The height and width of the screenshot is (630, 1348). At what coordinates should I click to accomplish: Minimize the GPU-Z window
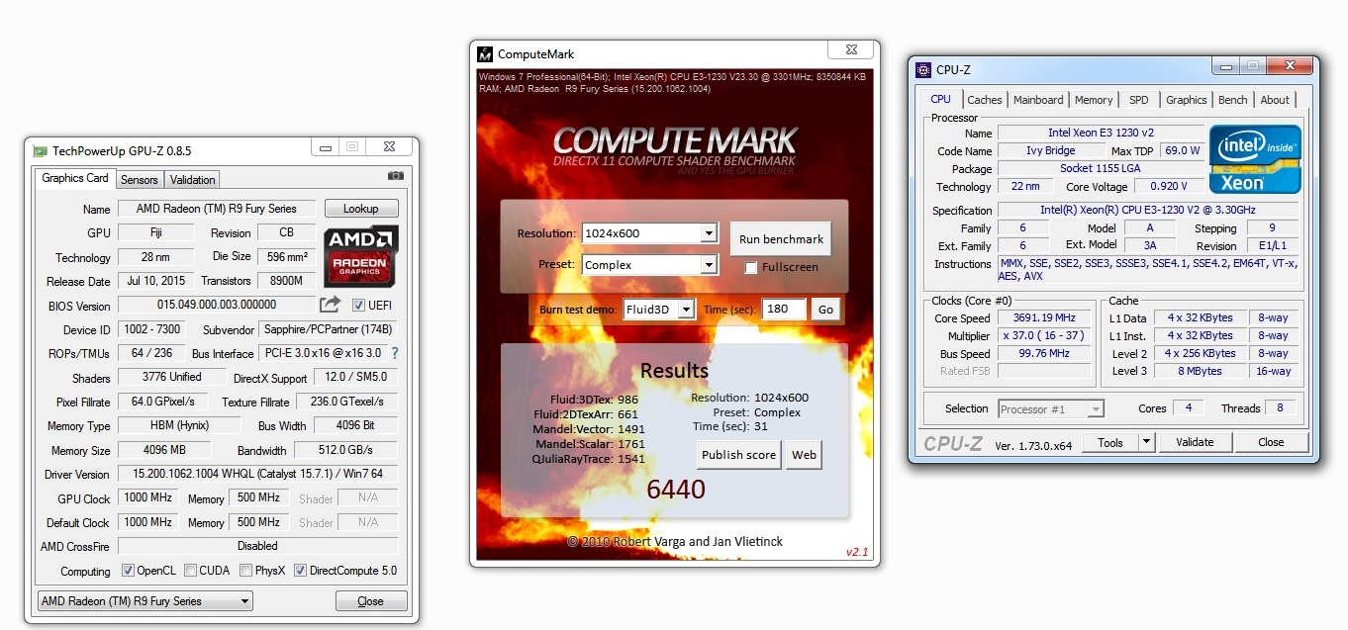click(x=326, y=146)
